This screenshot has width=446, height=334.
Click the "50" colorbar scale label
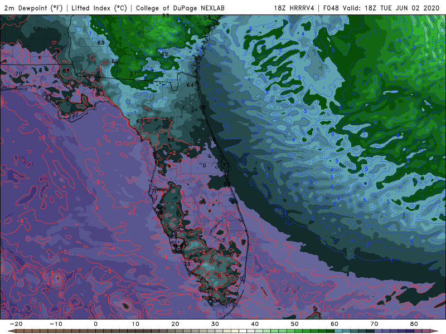point(295,324)
